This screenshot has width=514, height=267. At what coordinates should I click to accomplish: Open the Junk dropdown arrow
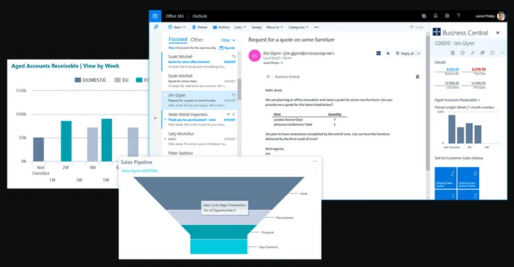pos(244,27)
